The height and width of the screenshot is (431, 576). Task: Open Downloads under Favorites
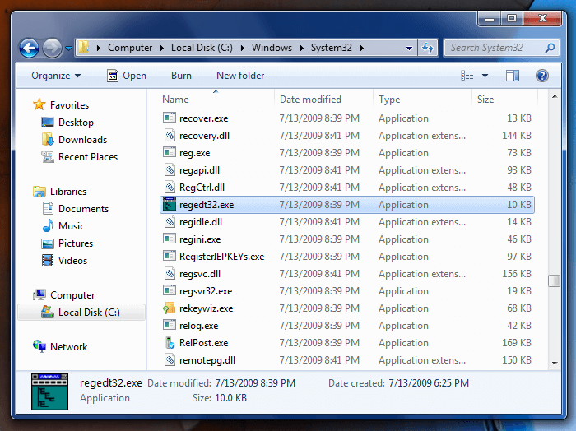(75, 140)
